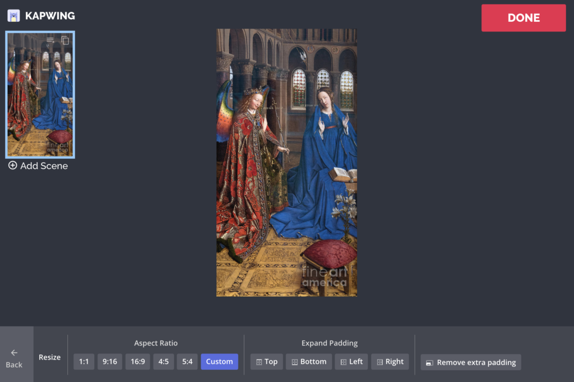Expand padding on the Bottom
Viewport: 574px width, 382px height.
click(309, 362)
